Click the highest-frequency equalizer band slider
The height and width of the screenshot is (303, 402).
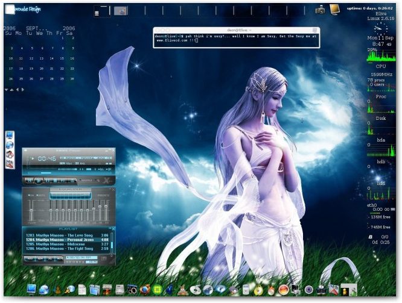[x=106, y=210]
